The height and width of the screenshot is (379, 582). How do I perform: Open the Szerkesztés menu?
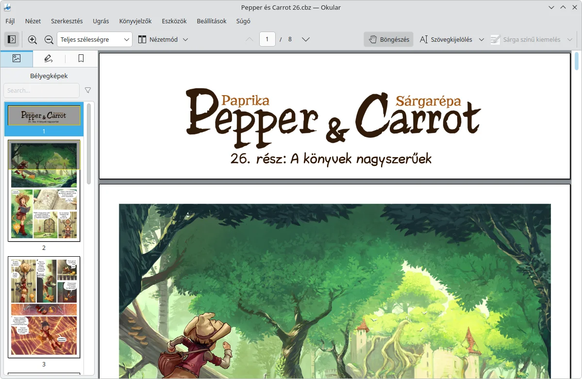(x=67, y=21)
